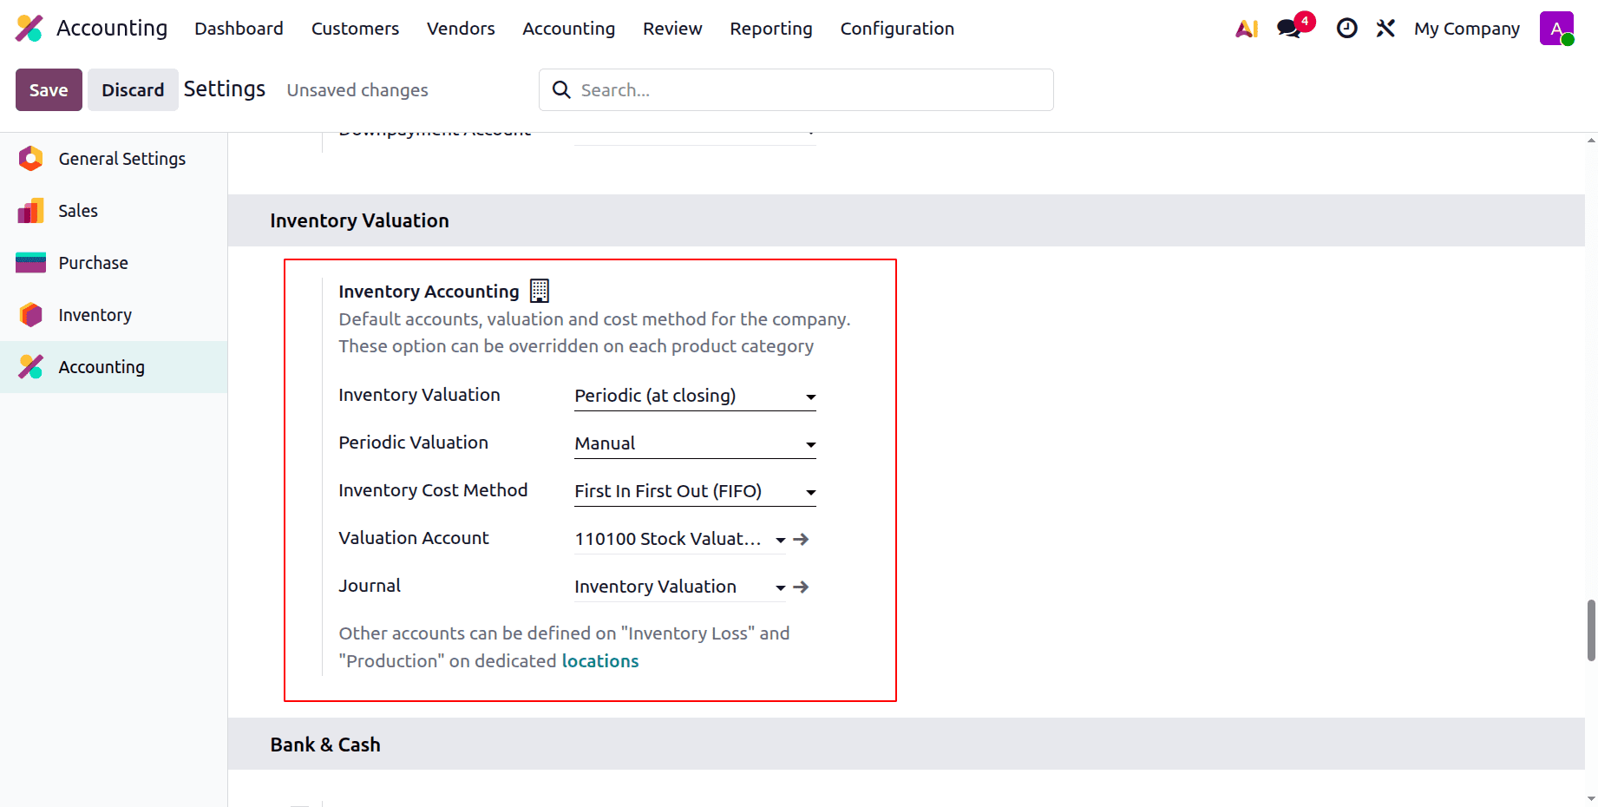Go to Purchase settings section
Image resolution: width=1598 pixels, height=807 pixels.
click(114, 263)
